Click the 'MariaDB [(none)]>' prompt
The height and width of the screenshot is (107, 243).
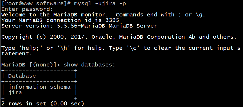click(31, 65)
